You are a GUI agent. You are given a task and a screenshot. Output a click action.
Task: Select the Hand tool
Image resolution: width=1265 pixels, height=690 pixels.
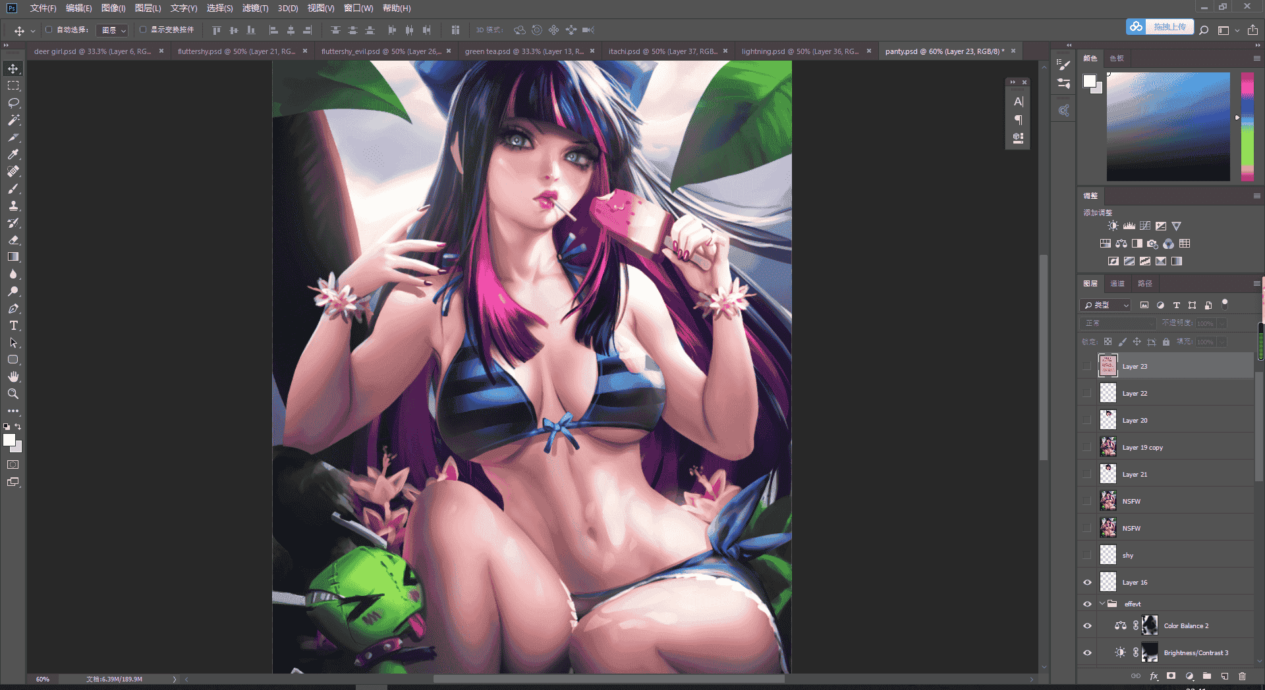(13, 377)
